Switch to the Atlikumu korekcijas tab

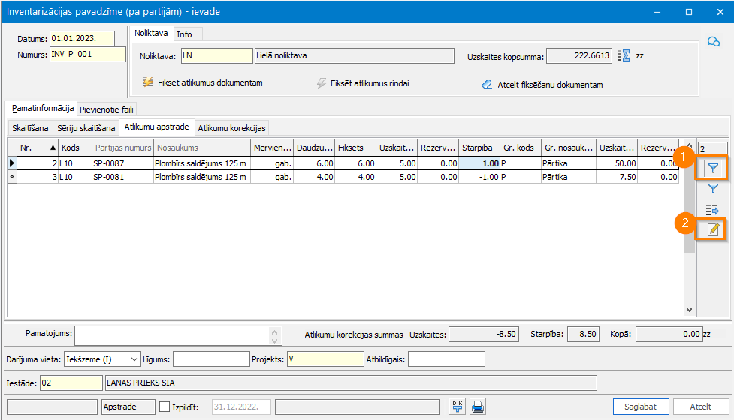click(x=231, y=128)
